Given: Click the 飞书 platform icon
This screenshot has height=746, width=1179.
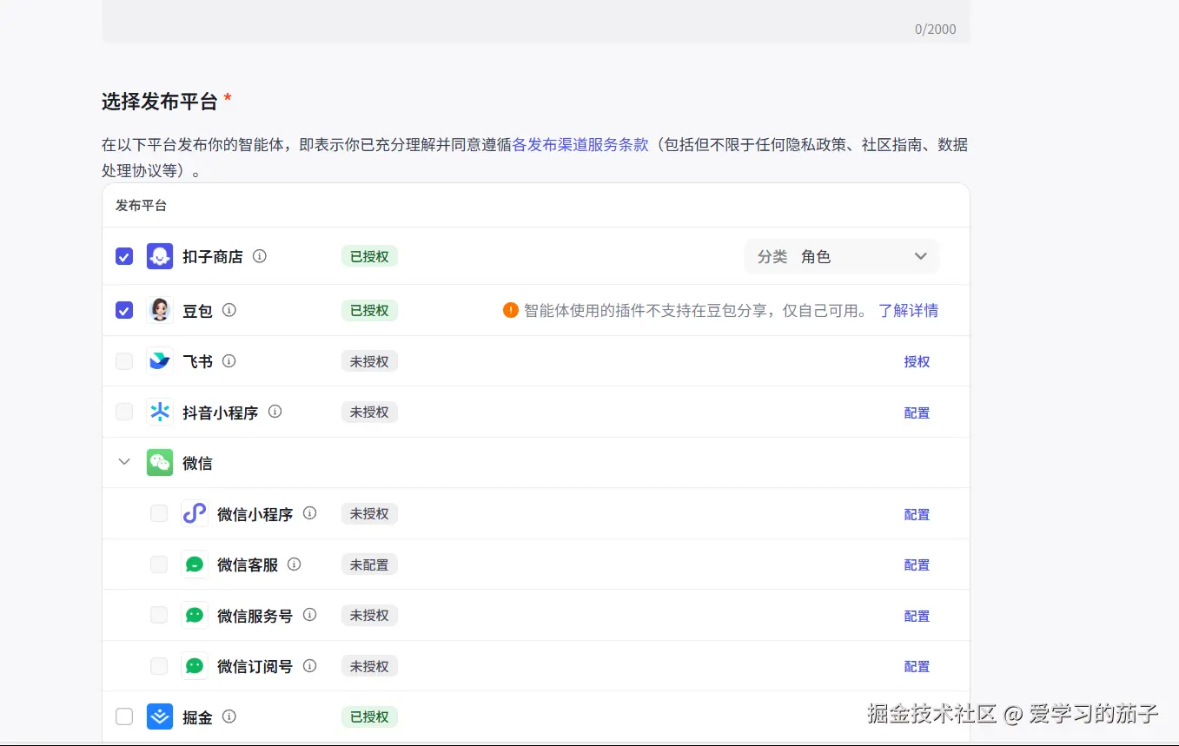Looking at the screenshot, I should [x=160, y=360].
